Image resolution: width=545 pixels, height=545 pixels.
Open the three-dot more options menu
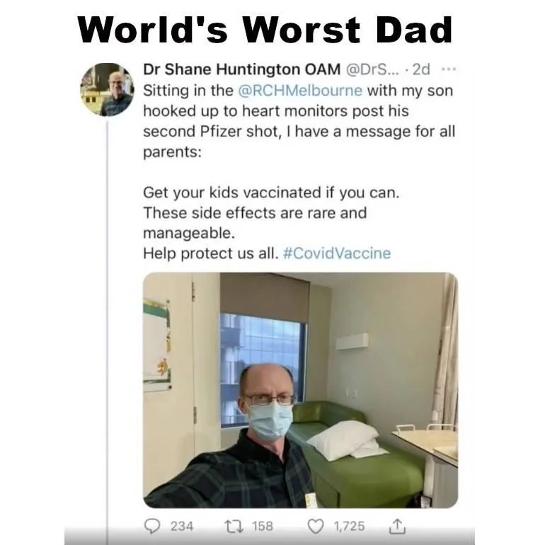click(449, 69)
